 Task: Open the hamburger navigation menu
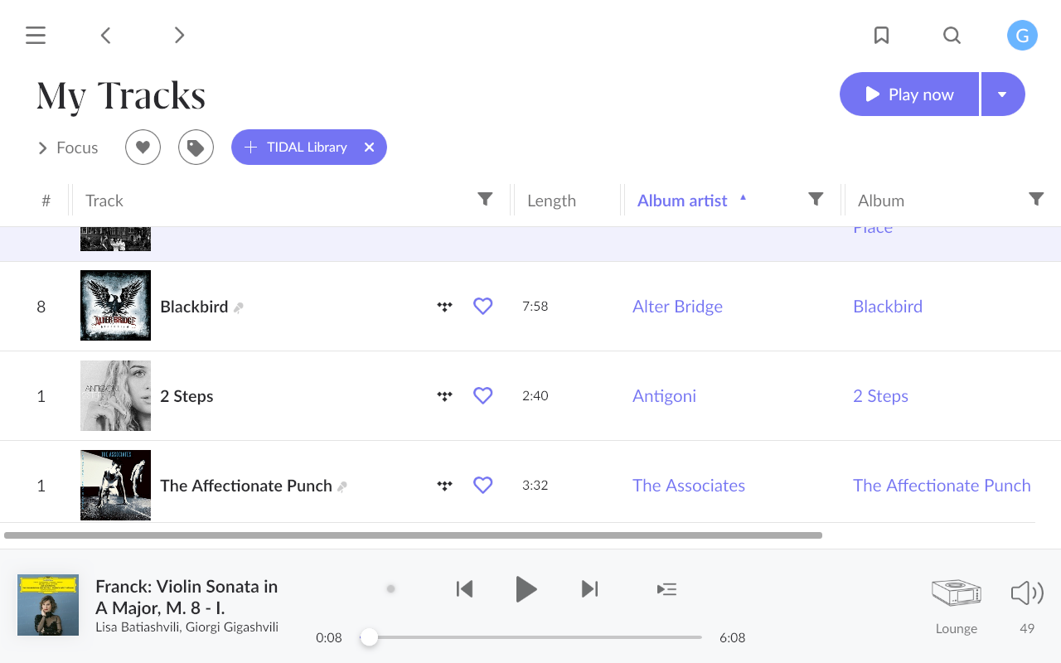(x=36, y=36)
